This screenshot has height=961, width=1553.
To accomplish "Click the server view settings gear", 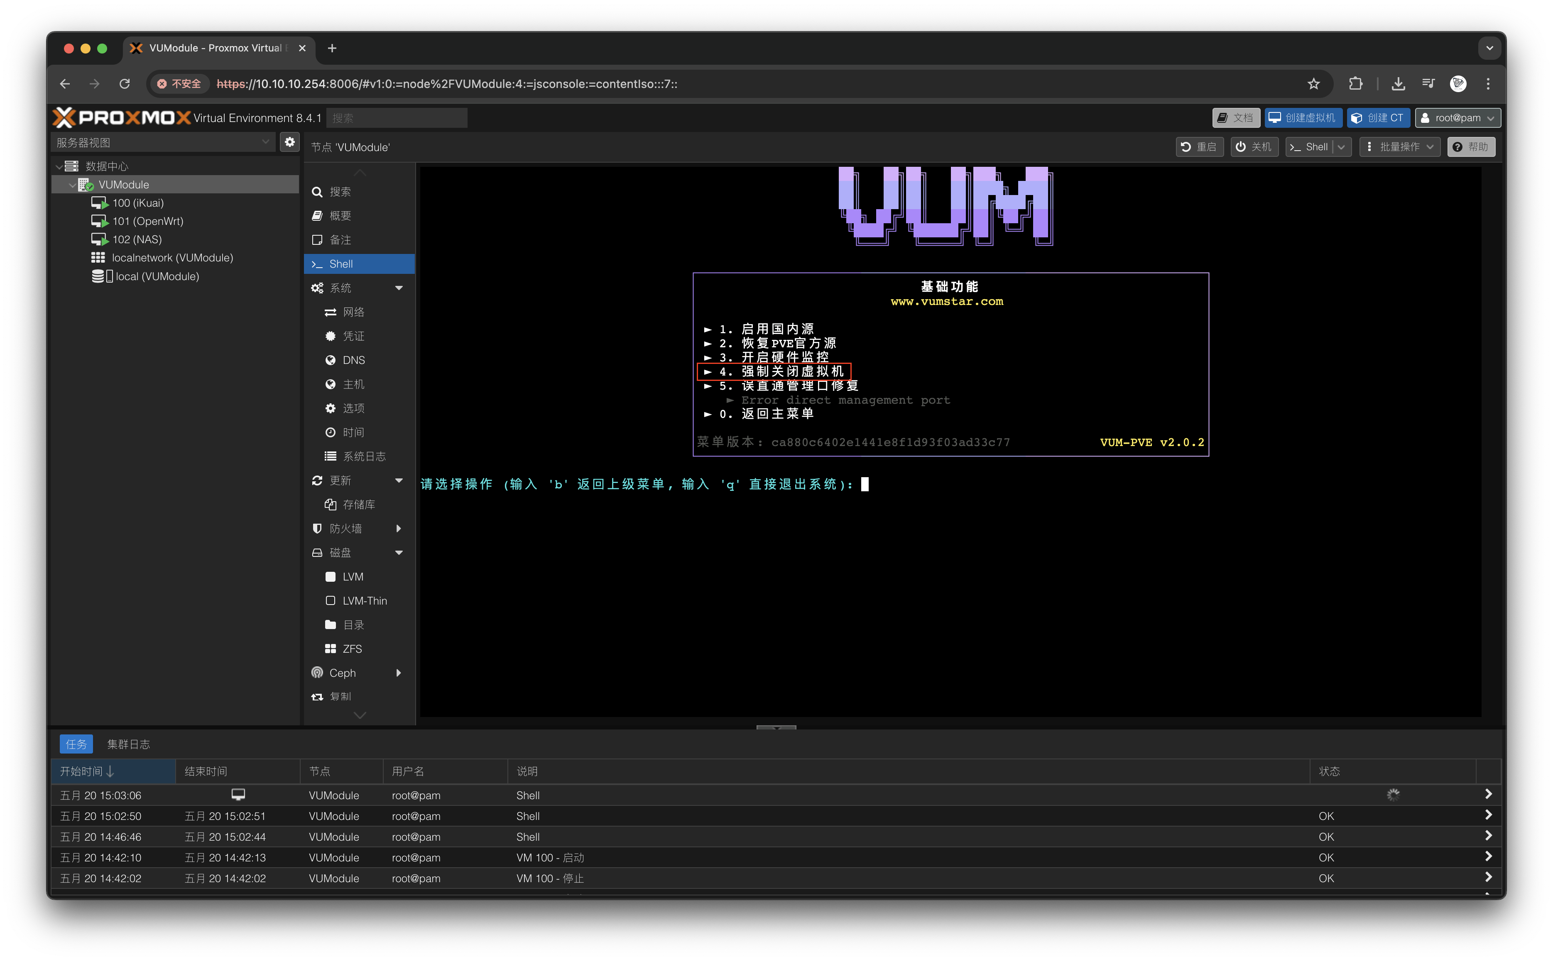I will pos(290,142).
